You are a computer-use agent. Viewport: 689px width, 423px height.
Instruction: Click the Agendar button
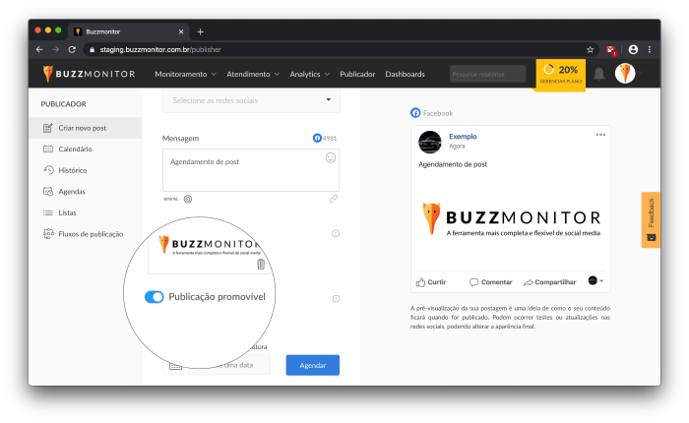312,365
